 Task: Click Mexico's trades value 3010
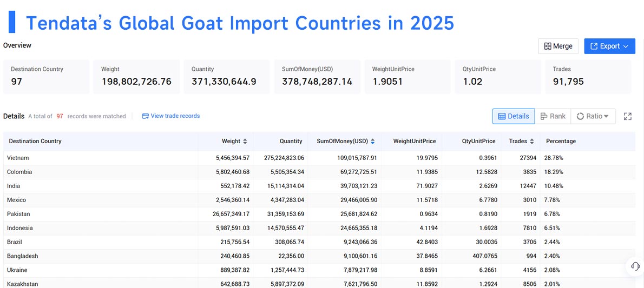(529, 200)
